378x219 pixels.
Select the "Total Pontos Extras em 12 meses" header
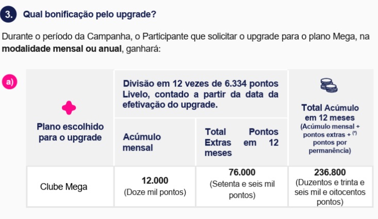tap(241, 142)
